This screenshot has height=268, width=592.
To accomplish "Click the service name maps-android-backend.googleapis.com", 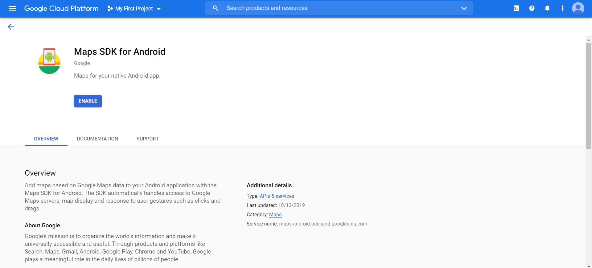I will coord(323,224).
